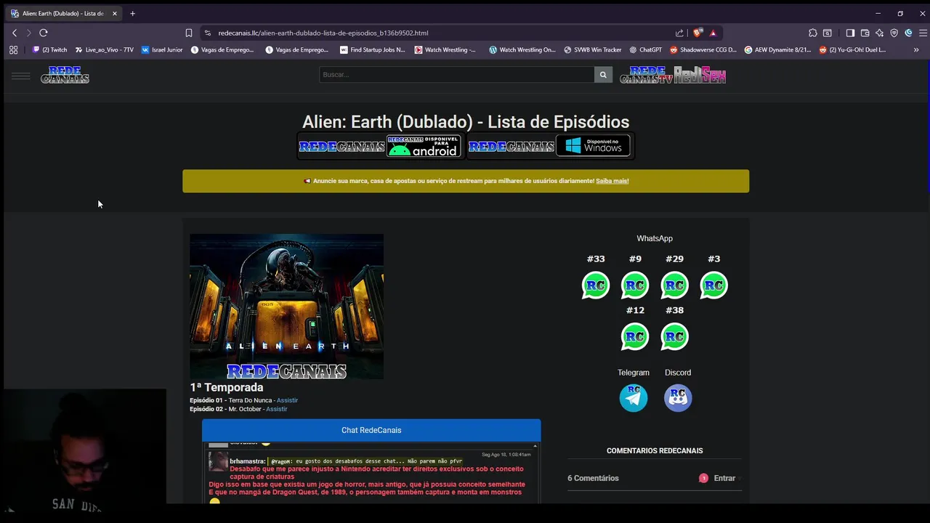This screenshot has width=930, height=523.
Task: Open WhatsApp group #33 icon
Action: point(596,285)
